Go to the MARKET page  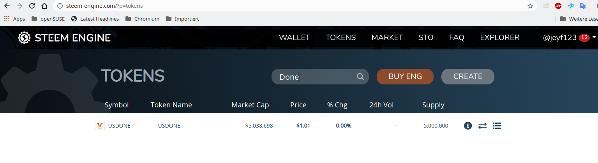tap(387, 38)
